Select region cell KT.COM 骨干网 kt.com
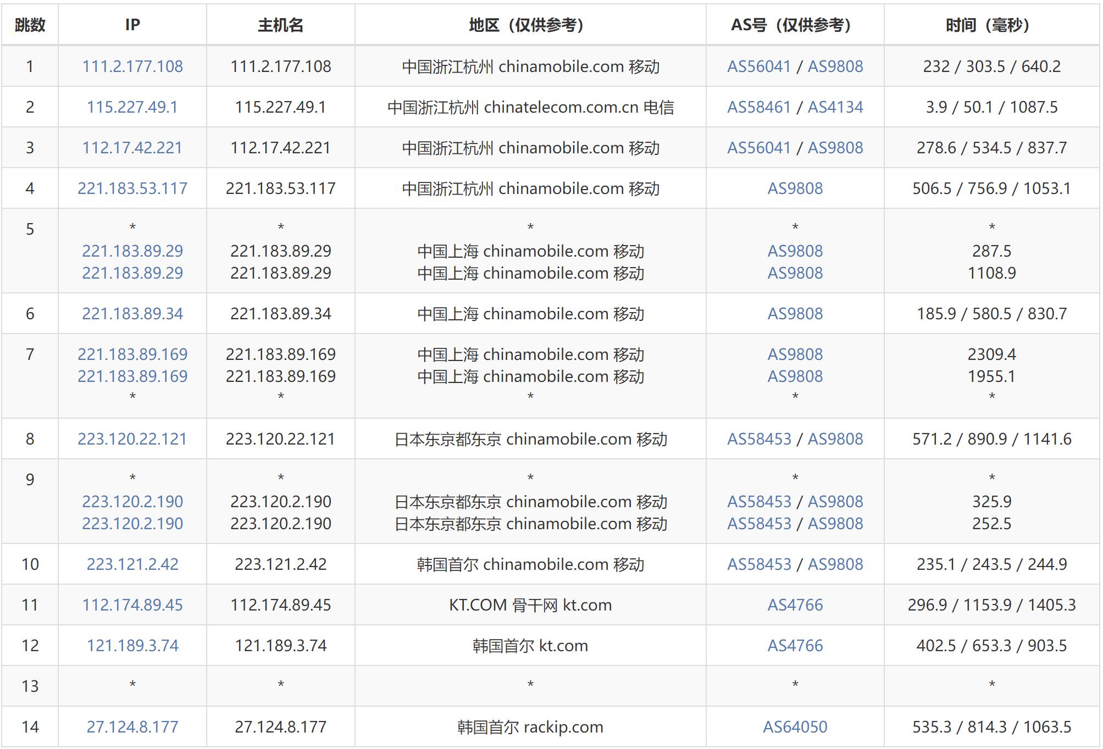The height and width of the screenshot is (749, 1103). click(x=530, y=605)
